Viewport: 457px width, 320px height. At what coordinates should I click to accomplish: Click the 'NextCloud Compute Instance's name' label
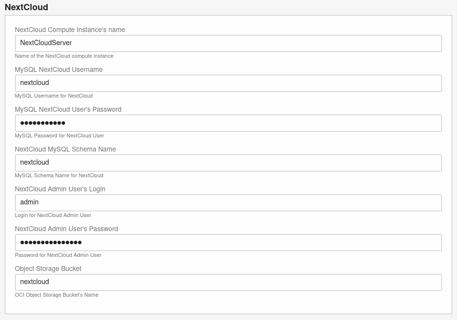coord(70,30)
